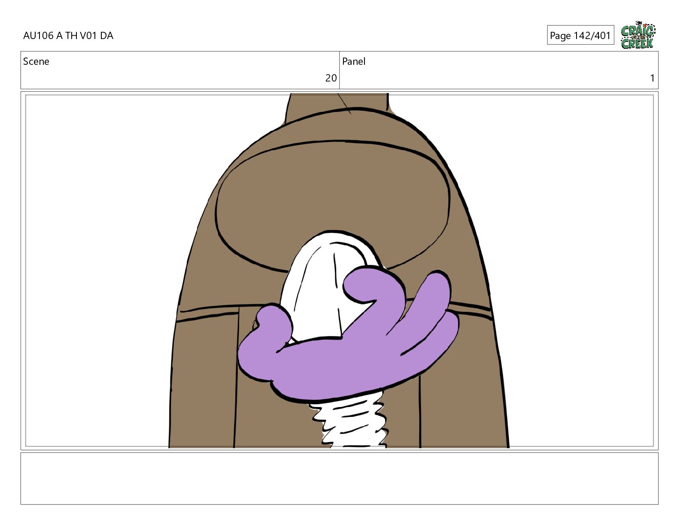Click the Scene label
Viewport: 680px width, 525px height.
[x=36, y=61]
